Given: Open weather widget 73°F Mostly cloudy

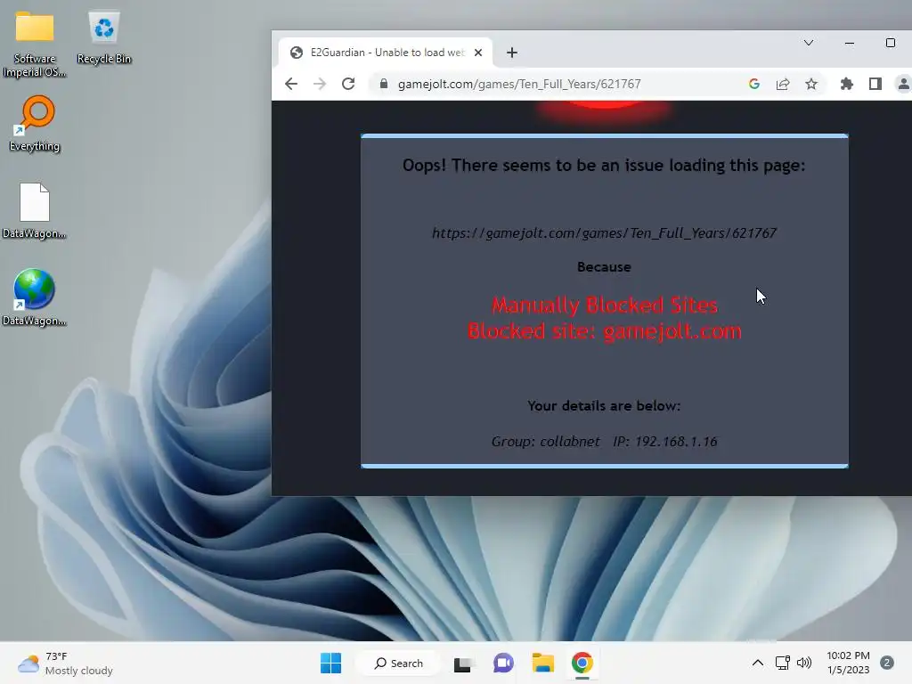Looking at the screenshot, I should (65, 663).
